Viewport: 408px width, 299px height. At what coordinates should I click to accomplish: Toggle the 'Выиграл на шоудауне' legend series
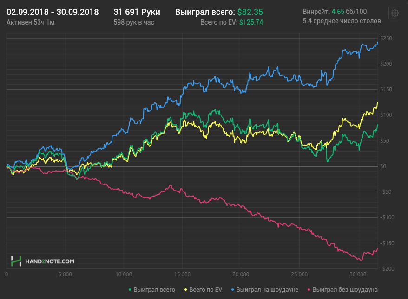(264, 290)
